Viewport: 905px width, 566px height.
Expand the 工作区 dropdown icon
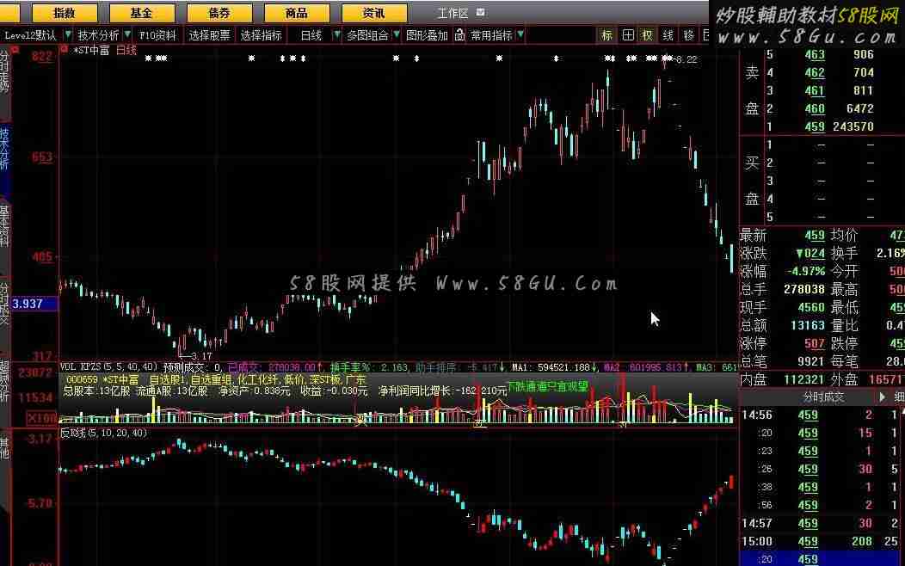(x=480, y=12)
